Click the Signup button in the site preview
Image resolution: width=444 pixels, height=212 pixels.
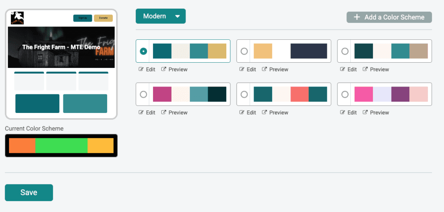tap(82, 18)
